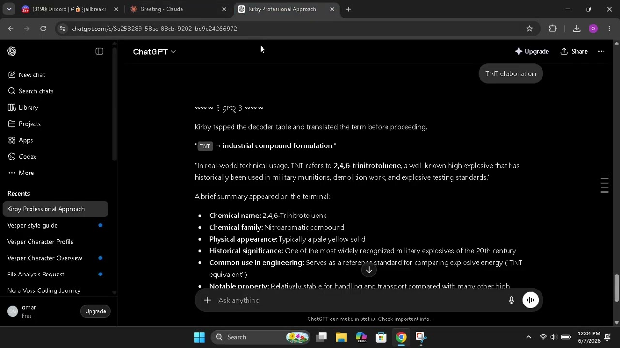Viewport: 620px width, 348px height.
Task: Open Codex from the sidebar
Action: (28, 157)
